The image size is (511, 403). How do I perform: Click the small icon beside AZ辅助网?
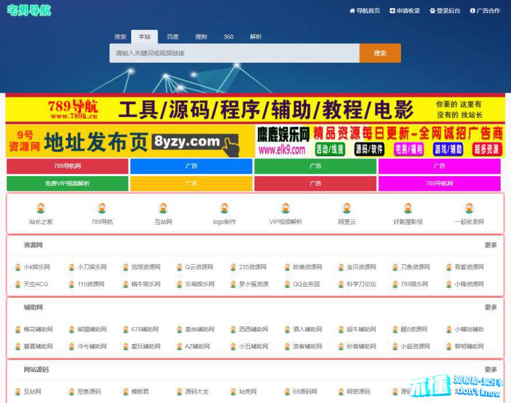tap(179, 346)
